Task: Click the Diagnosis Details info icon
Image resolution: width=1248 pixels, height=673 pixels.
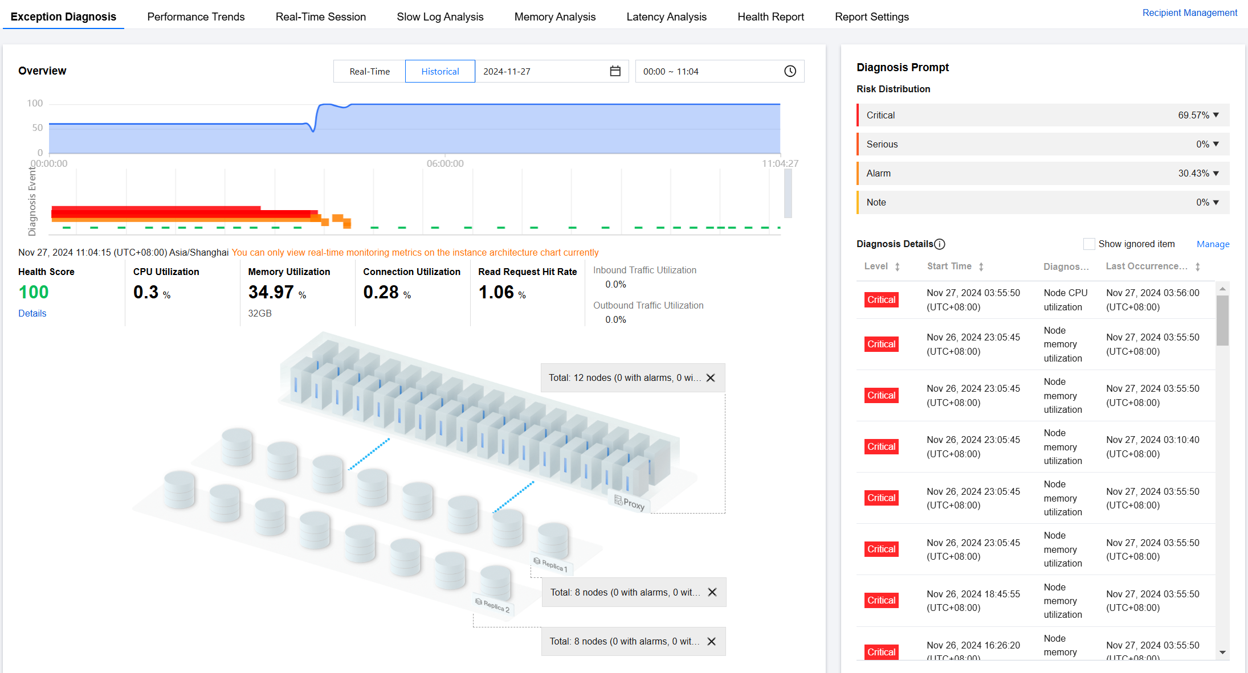Action: click(x=940, y=244)
